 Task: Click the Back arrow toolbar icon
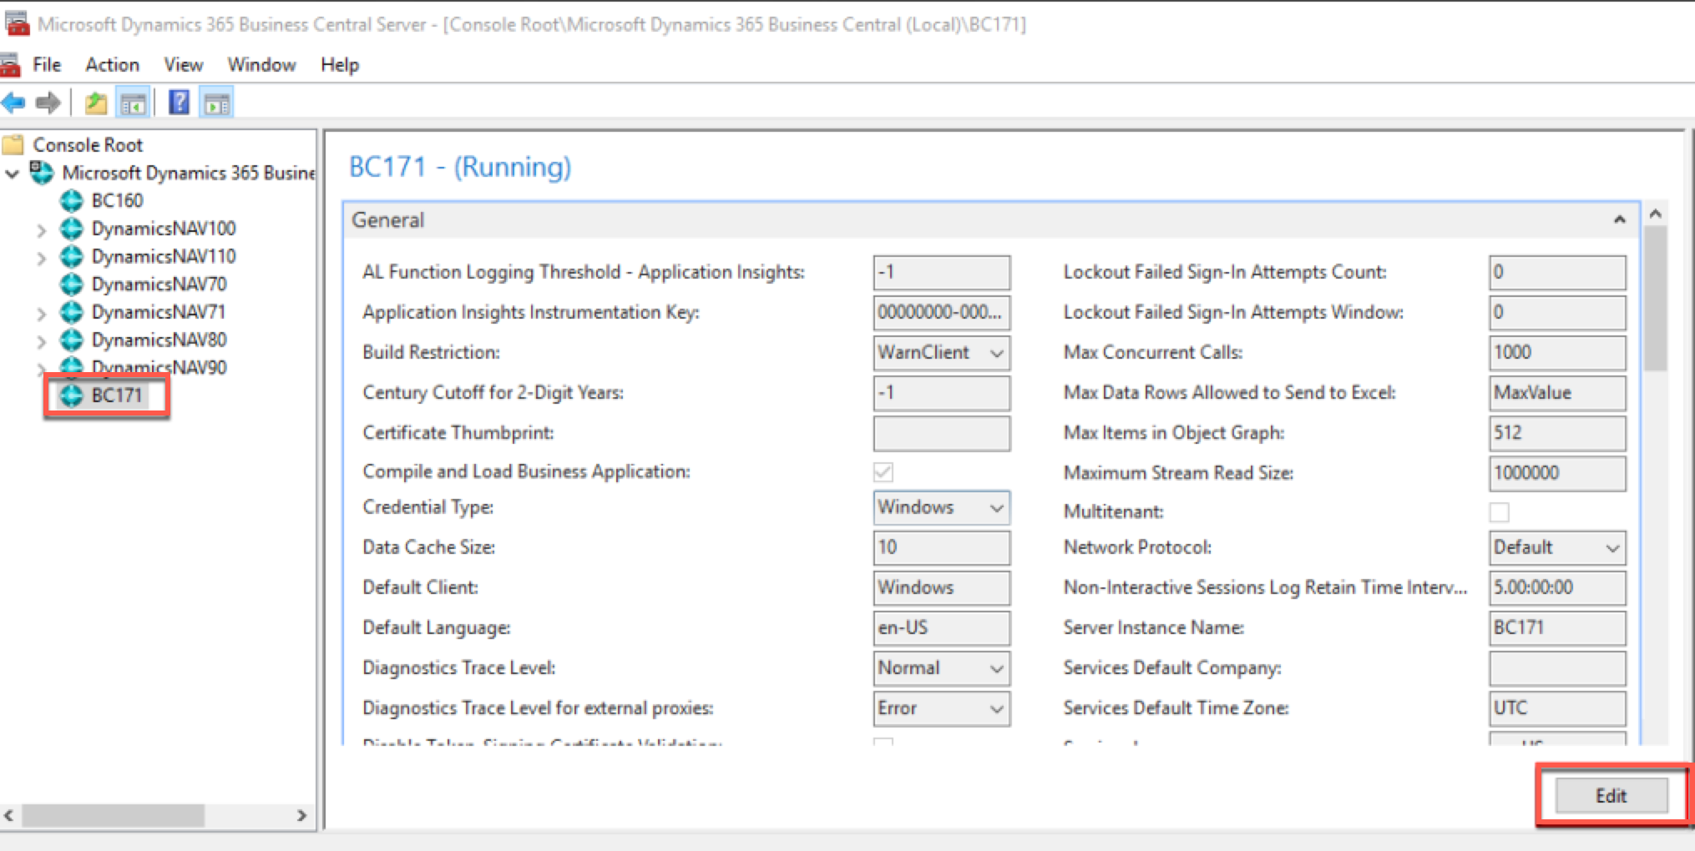(x=13, y=103)
